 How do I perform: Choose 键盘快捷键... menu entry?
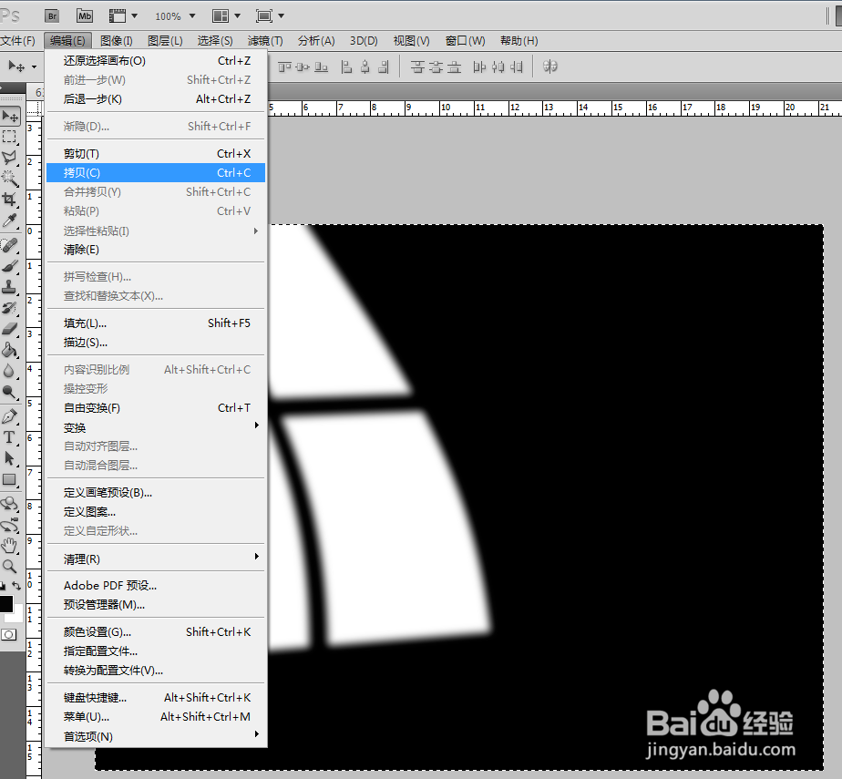coord(156,697)
